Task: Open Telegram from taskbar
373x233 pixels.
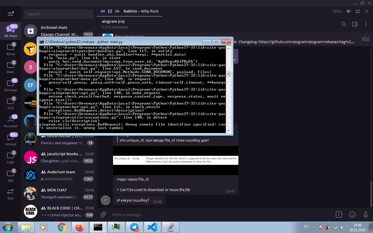Action: click(x=135, y=227)
